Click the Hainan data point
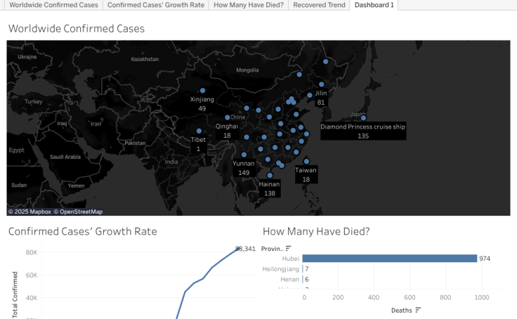517x319 pixels. [x=270, y=176]
